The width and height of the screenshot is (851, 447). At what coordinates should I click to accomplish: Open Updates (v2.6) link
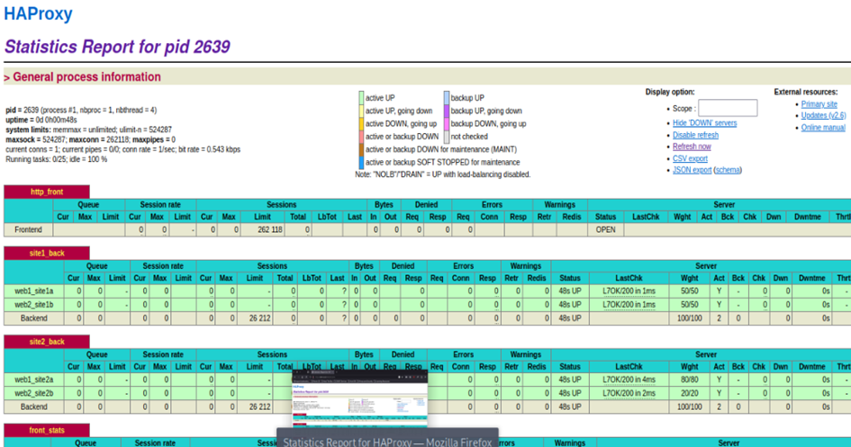(823, 115)
